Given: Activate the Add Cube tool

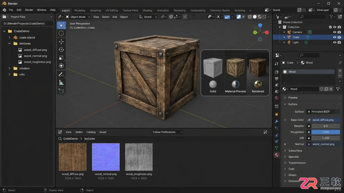Looking at the screenshot, I should pyautogui.click(x=61, y=91).
